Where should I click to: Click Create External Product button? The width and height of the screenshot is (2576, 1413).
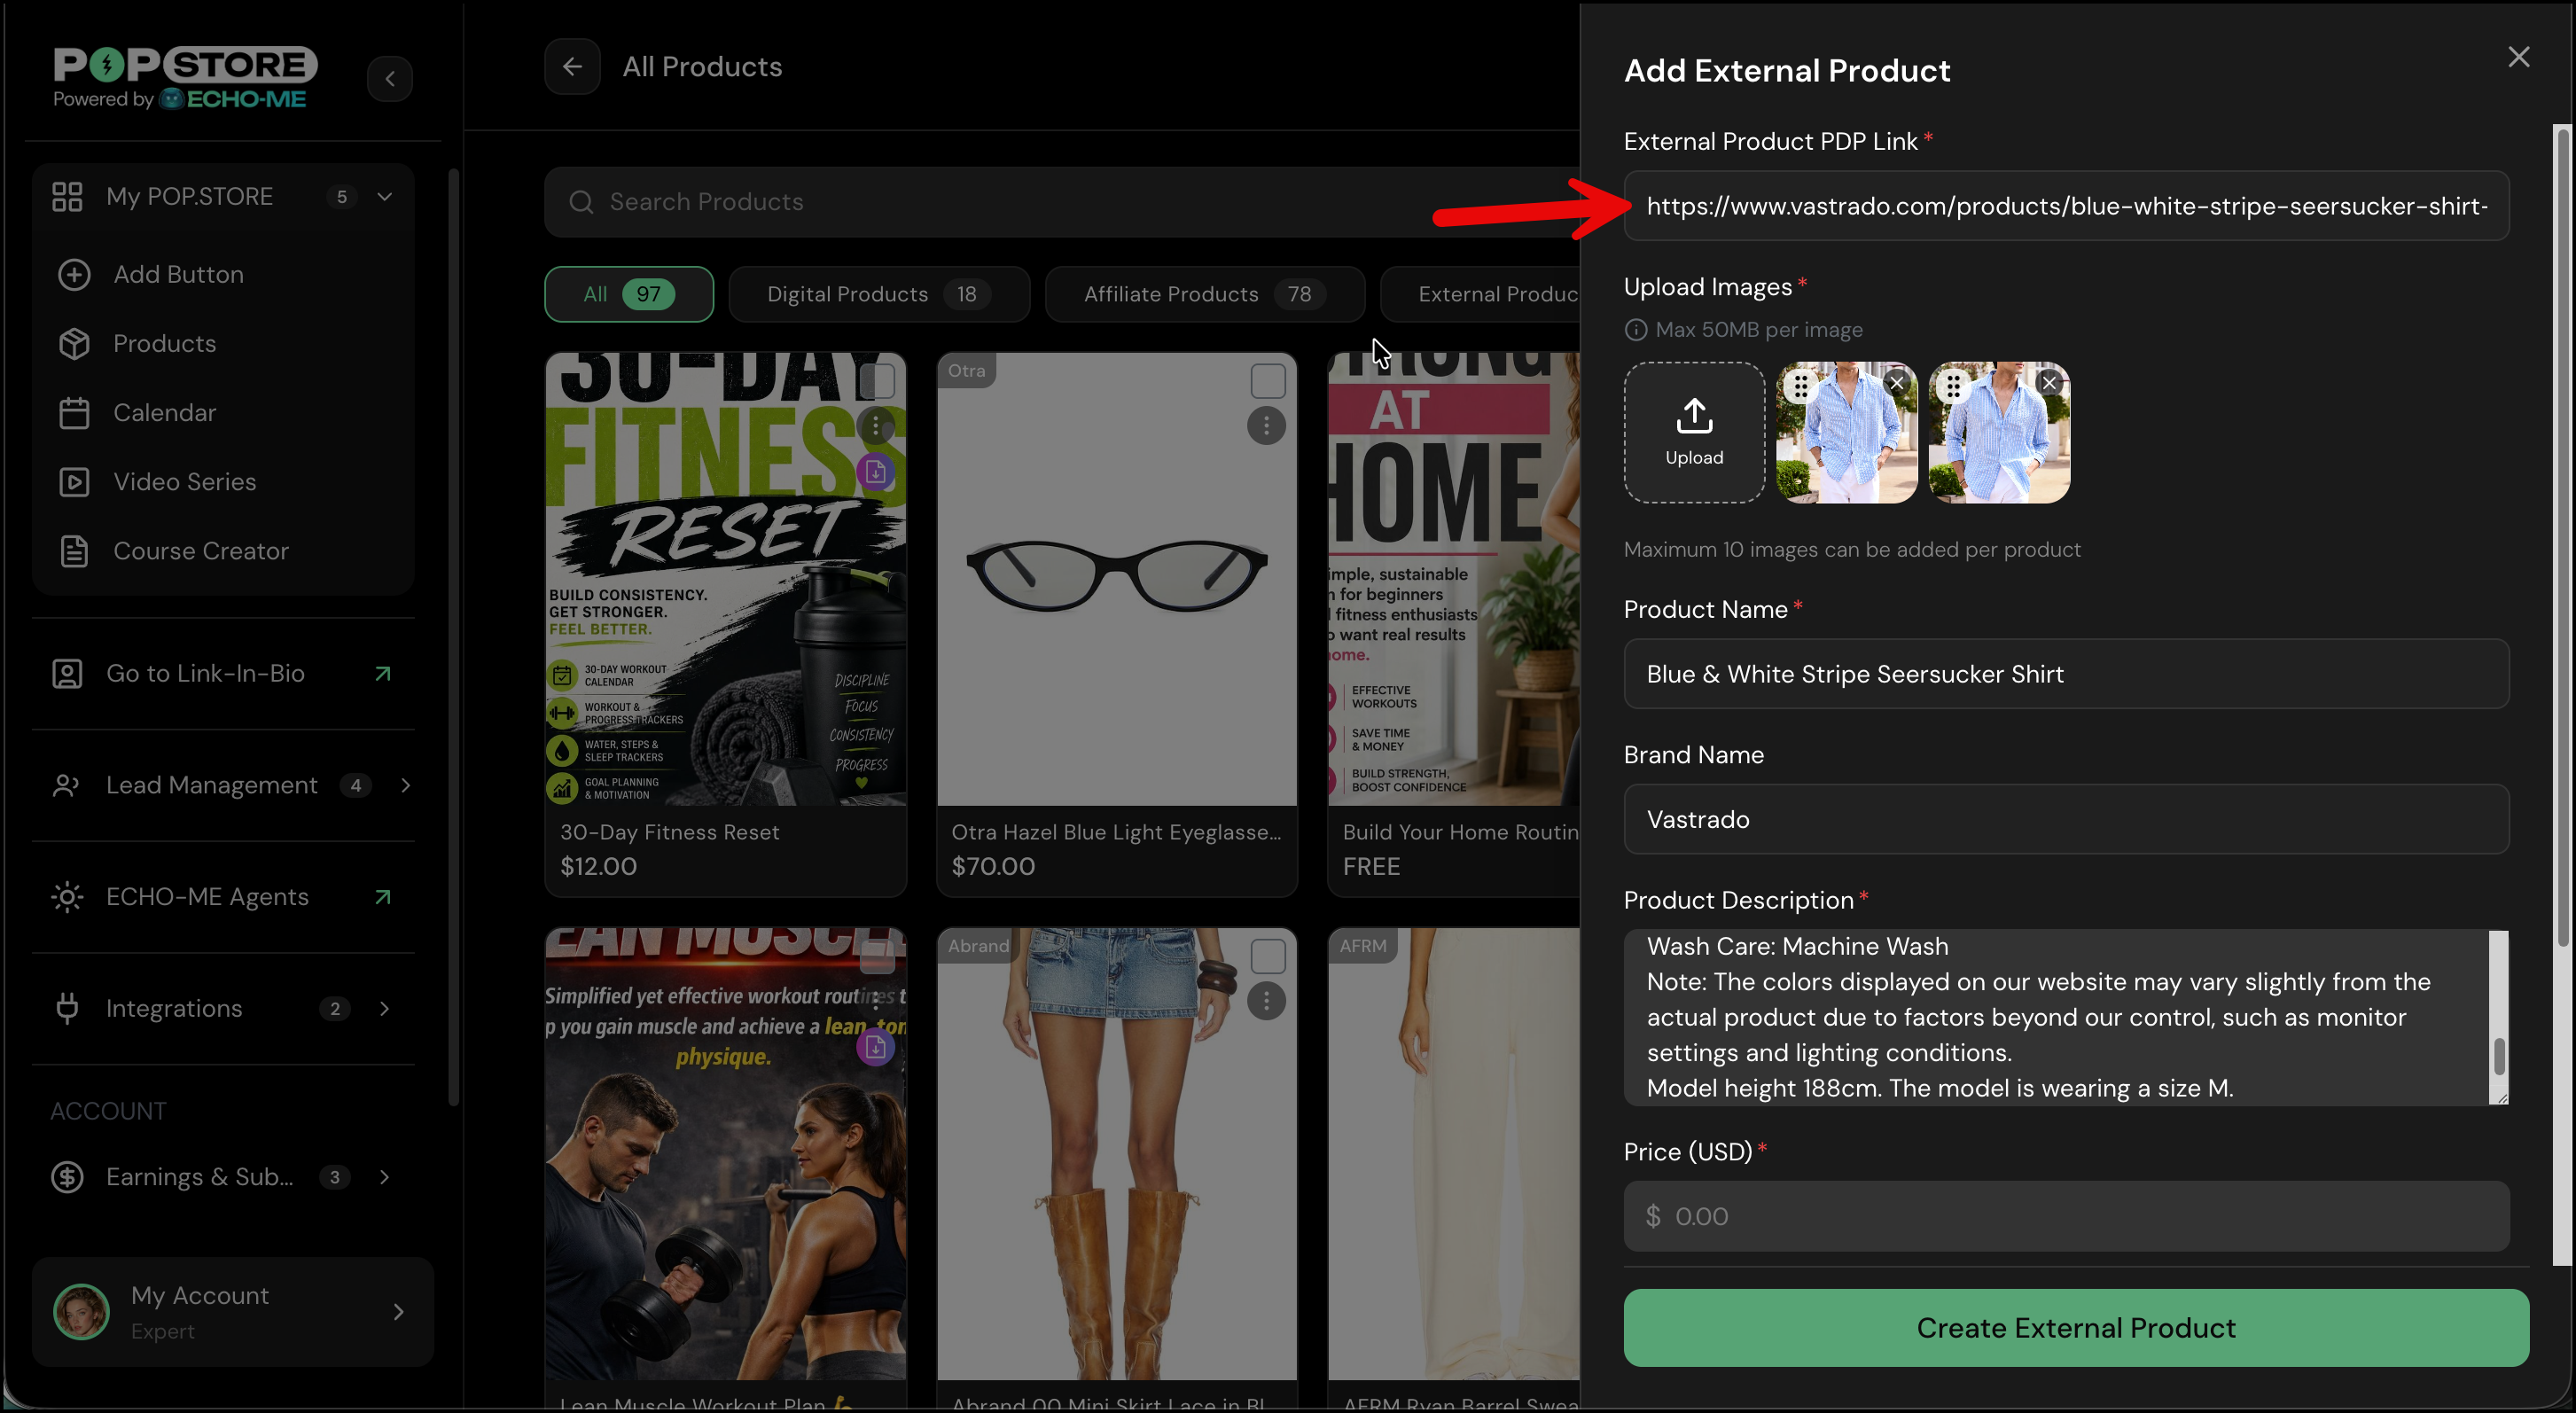[2075, 1327]
